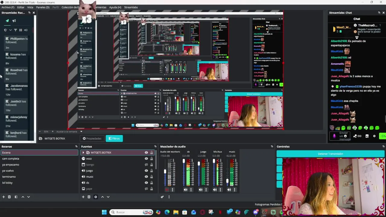Open advanced audio properties gears icon

tap(162, 197)
